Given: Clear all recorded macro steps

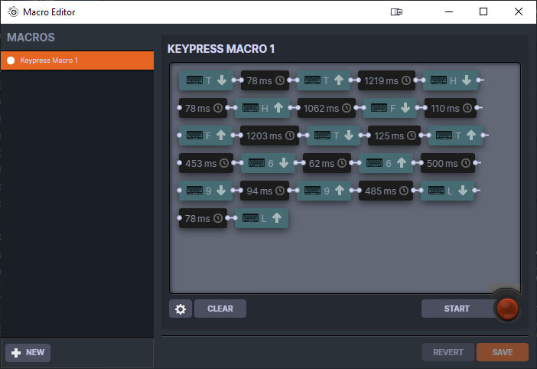Looking at the screenshot, I should coord(220,309).
